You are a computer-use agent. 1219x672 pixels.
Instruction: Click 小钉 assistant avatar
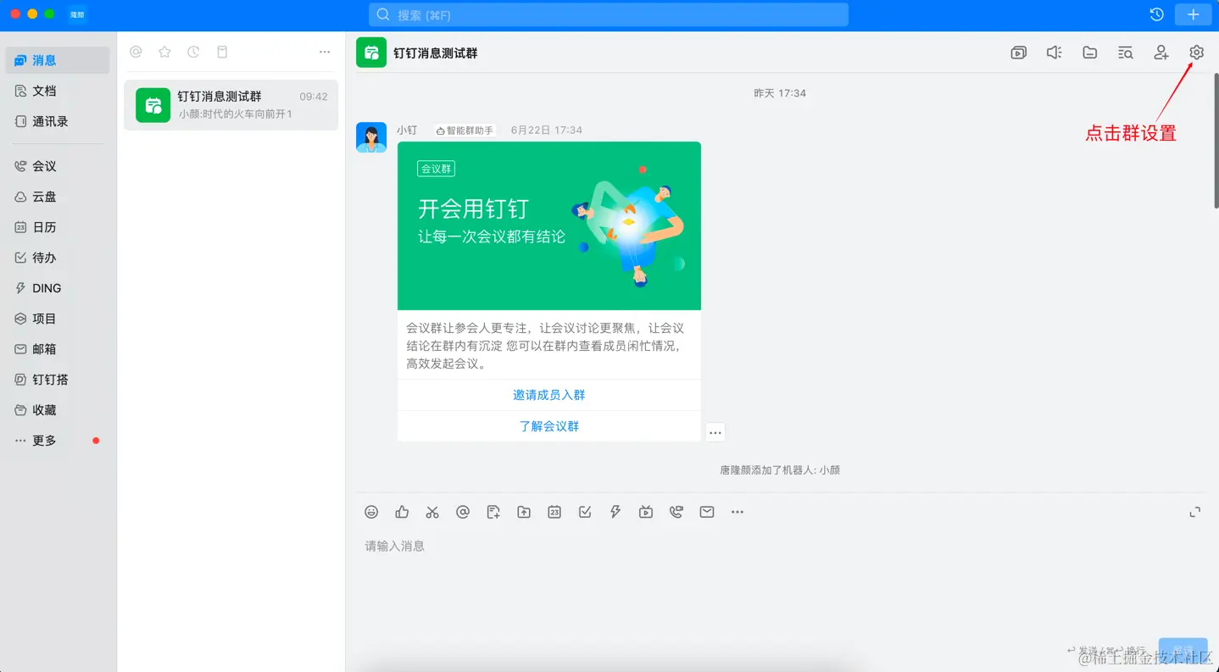tap(371, 137)
